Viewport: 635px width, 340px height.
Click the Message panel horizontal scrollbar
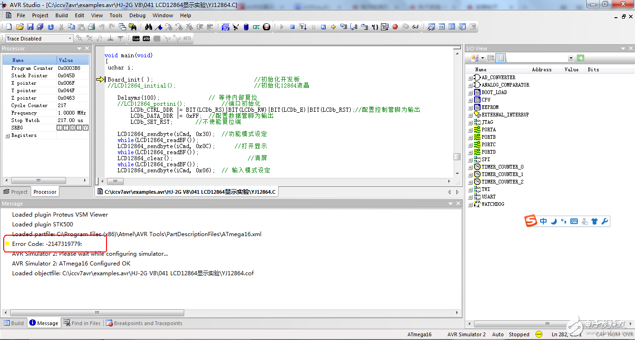[97, 313]
